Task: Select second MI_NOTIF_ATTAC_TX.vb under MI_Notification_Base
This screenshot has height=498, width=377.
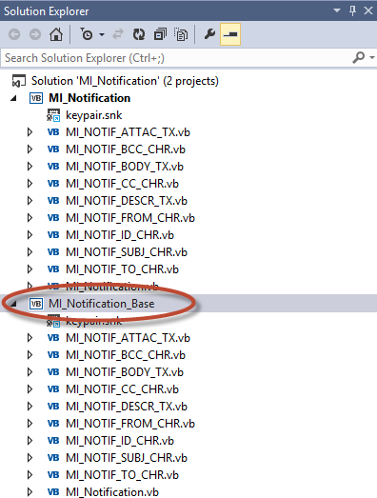Action: pos(128,338)
